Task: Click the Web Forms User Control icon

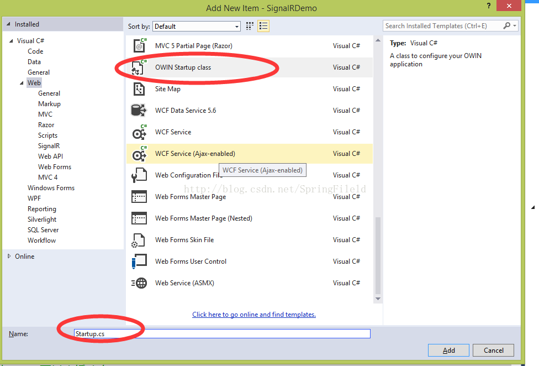Action: pyautogui.click(x=139, y=262)
